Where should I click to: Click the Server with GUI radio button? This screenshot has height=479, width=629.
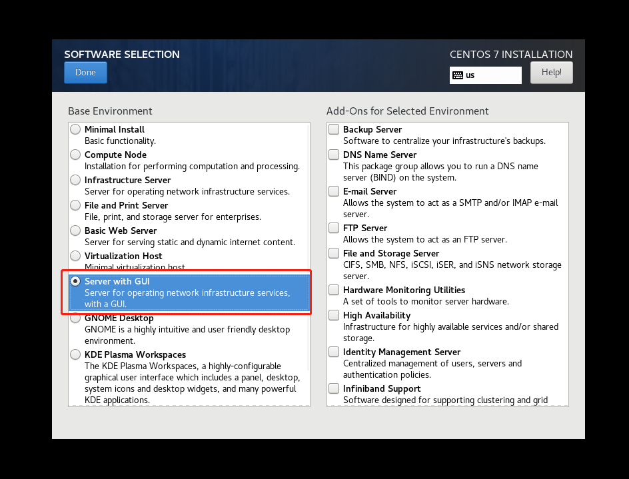pyautogui.click(x=75, y=281)
